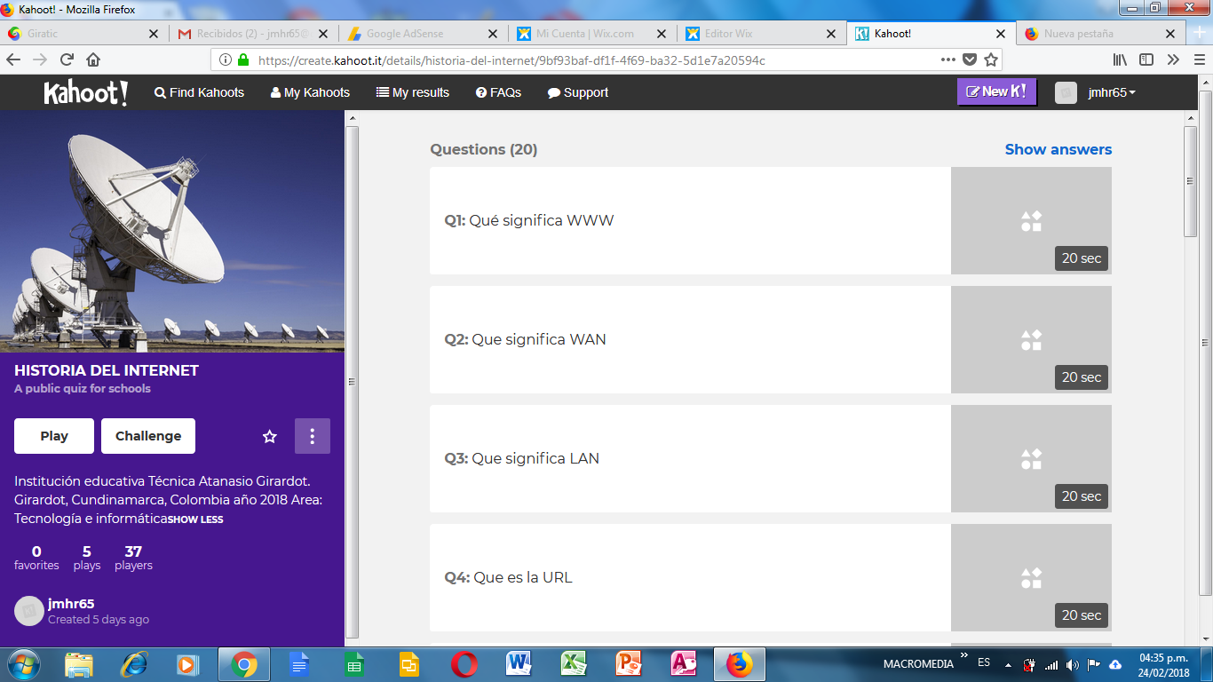This screenshot has height=682, width=1213.
Task: Open the FAQs page
Action: [x=498, y=92]
